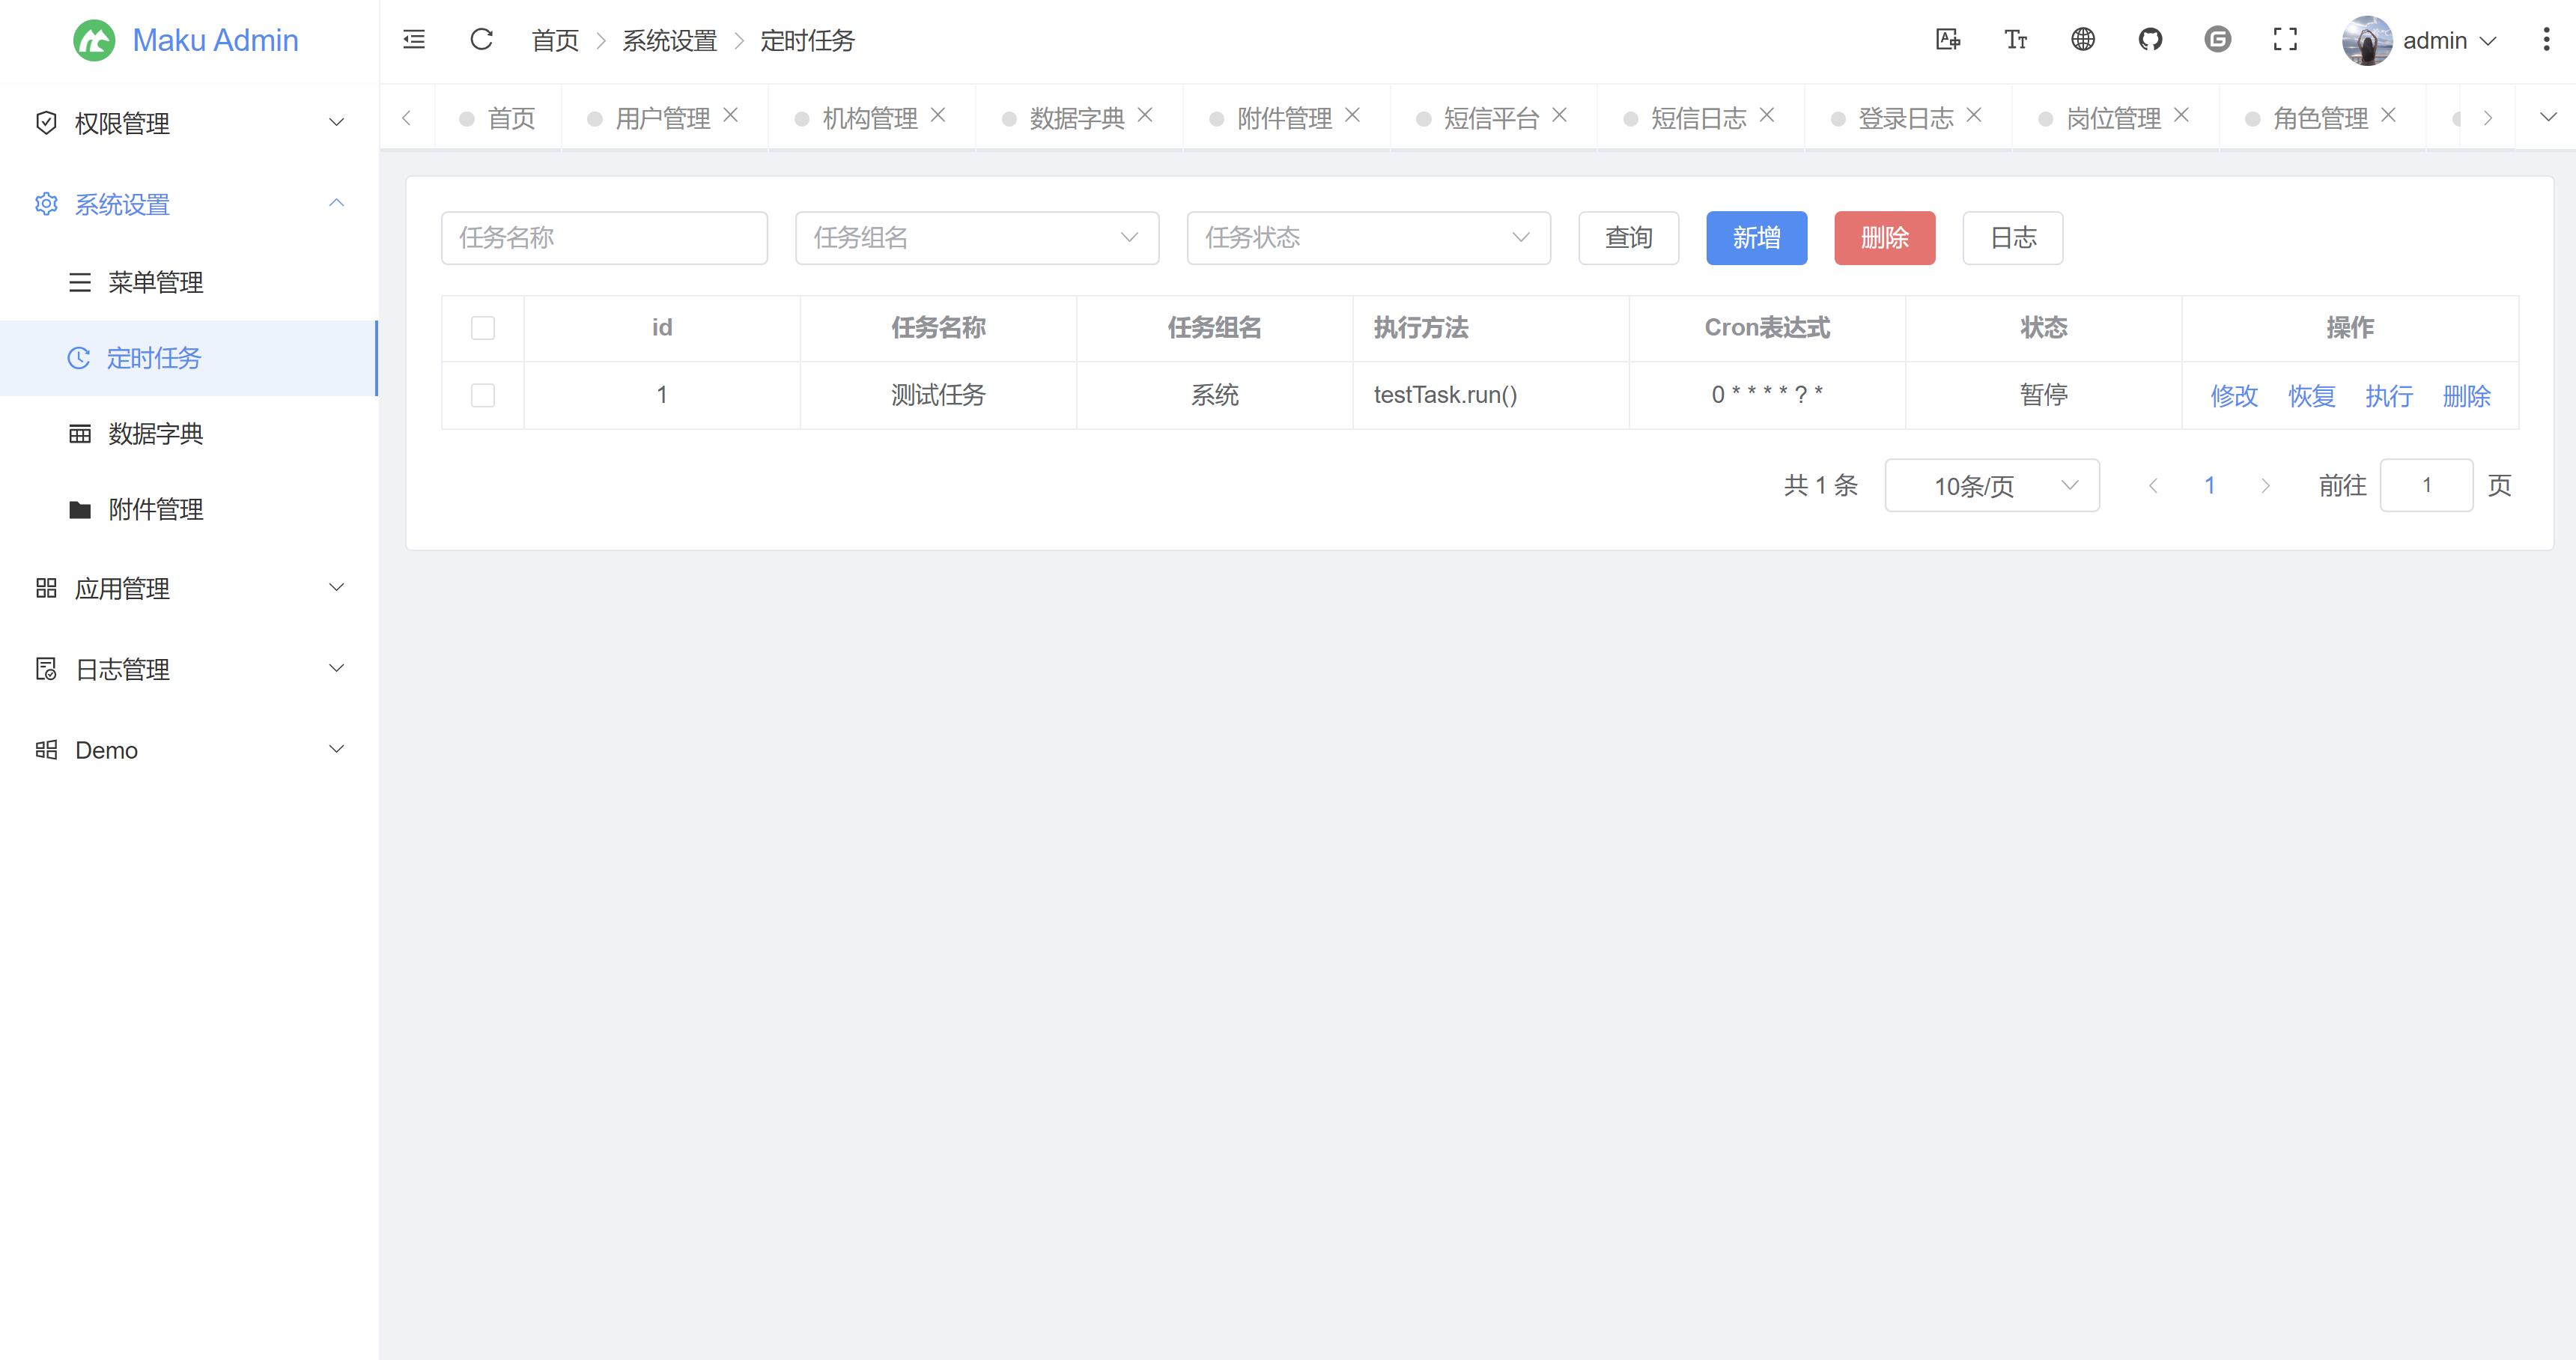Close the 用户管理 tab

(731, 116)
